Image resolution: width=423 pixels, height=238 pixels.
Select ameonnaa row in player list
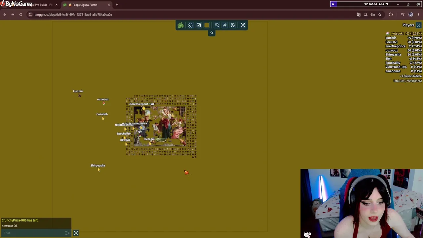(404, 71)
